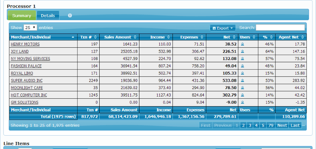Go to pagination page 5
The height and width of the screenshot is (149, 316).
[263, 125]
